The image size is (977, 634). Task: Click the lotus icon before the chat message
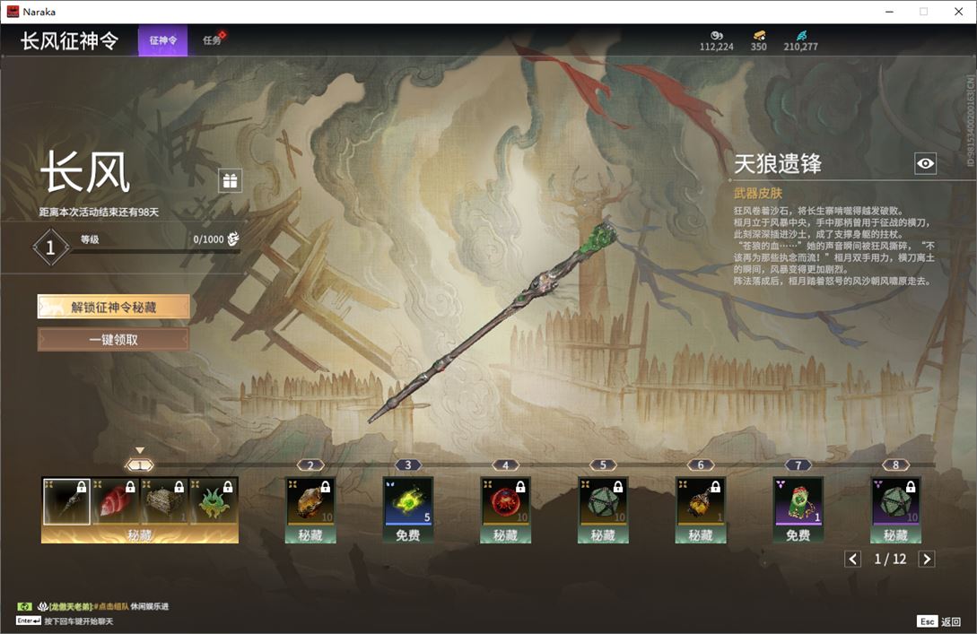coord(43,606)
